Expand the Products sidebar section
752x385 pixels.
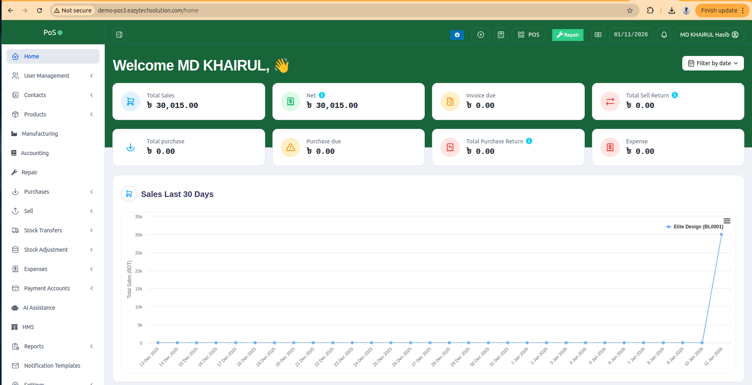click(53, 114)
